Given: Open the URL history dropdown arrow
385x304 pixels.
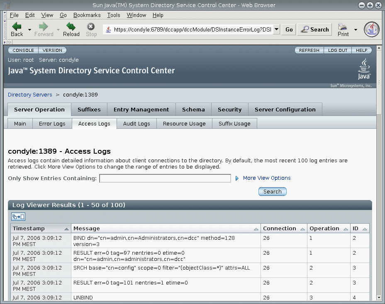Looking at the screenshot, I should pyautogui.click(x=276, y=29).
